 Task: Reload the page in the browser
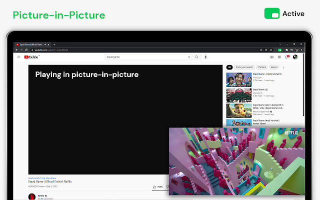[x=26, y=50]
